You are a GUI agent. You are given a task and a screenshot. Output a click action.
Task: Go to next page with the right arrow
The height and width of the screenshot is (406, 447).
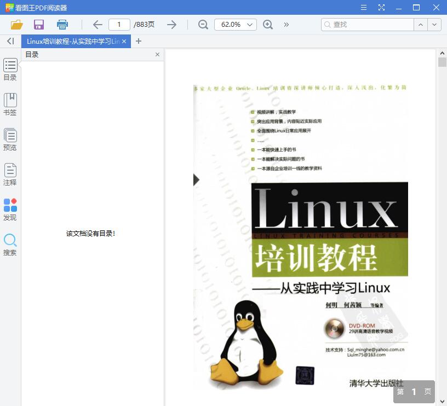pos(171,25)
